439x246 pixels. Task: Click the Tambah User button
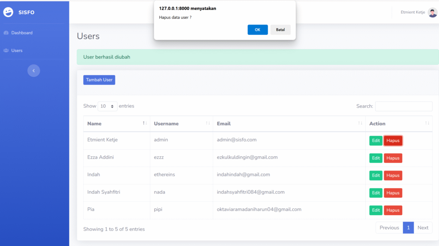tap(99, 80)
